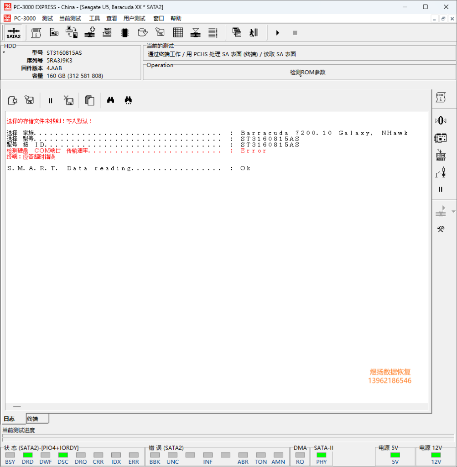457x467 pixels.
Task: Open the 当前测试 menu
Action: (70, 18)
